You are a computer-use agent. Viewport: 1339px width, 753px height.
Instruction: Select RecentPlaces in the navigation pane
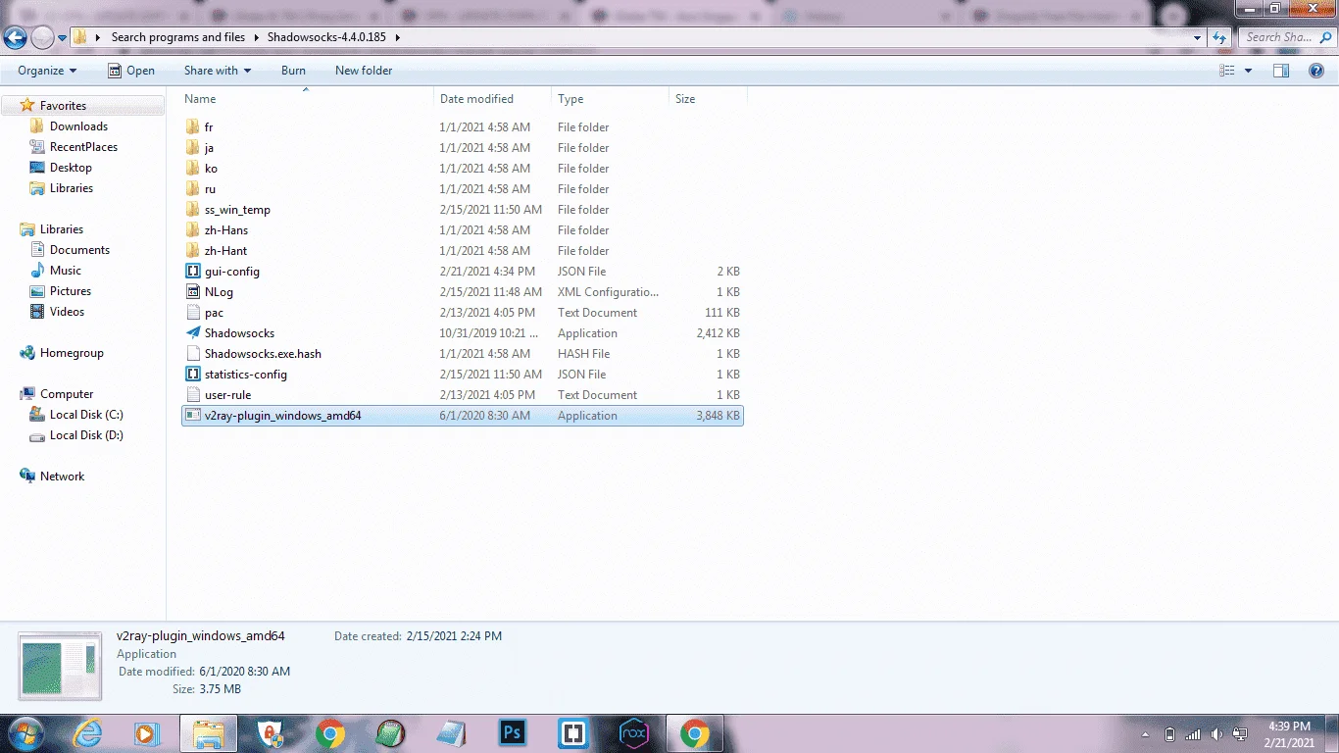(x=83, y=147)
